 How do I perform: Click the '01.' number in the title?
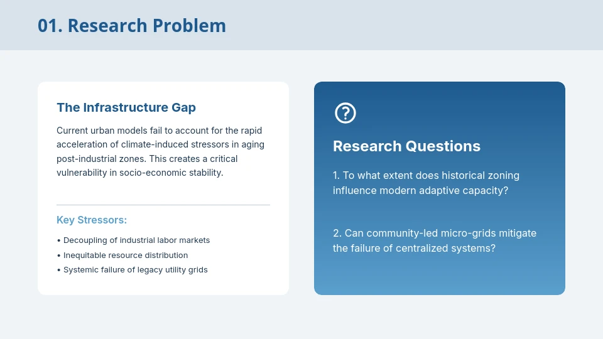tap(50, 26)
